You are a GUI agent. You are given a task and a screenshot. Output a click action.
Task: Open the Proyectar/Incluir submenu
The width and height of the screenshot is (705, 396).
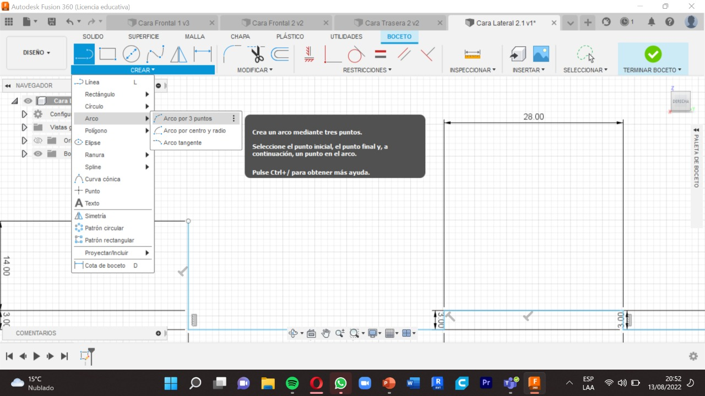tap(113, 252)
